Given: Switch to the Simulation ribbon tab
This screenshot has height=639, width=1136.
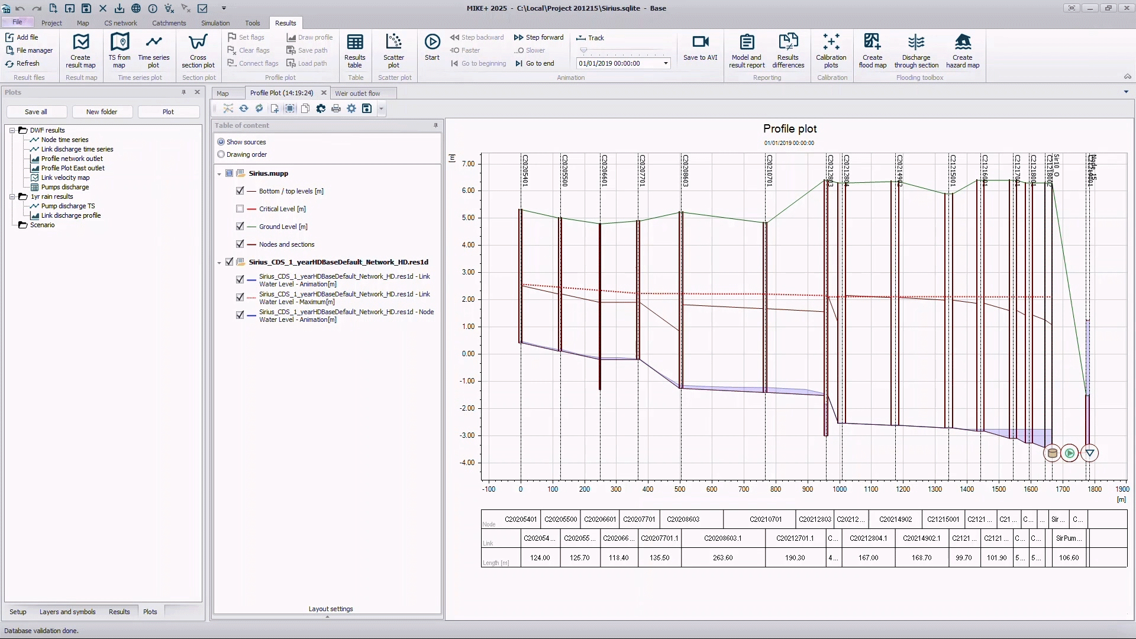Looking at the screenshot, I should pyautogui.click(x=215, y=23).
